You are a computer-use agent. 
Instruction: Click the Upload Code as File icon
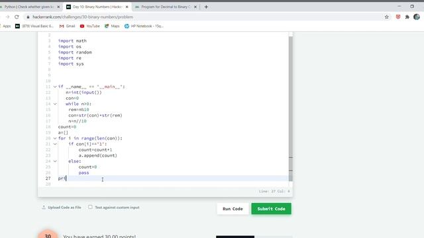[44, 208]
